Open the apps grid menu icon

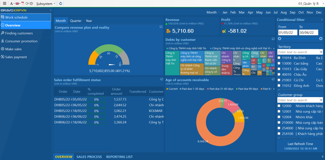click(4, 3)
